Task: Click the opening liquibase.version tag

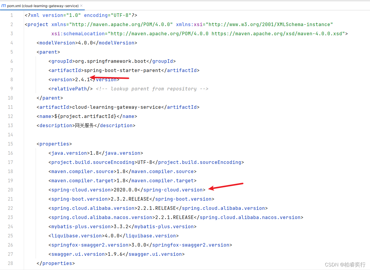Action: 77,236
